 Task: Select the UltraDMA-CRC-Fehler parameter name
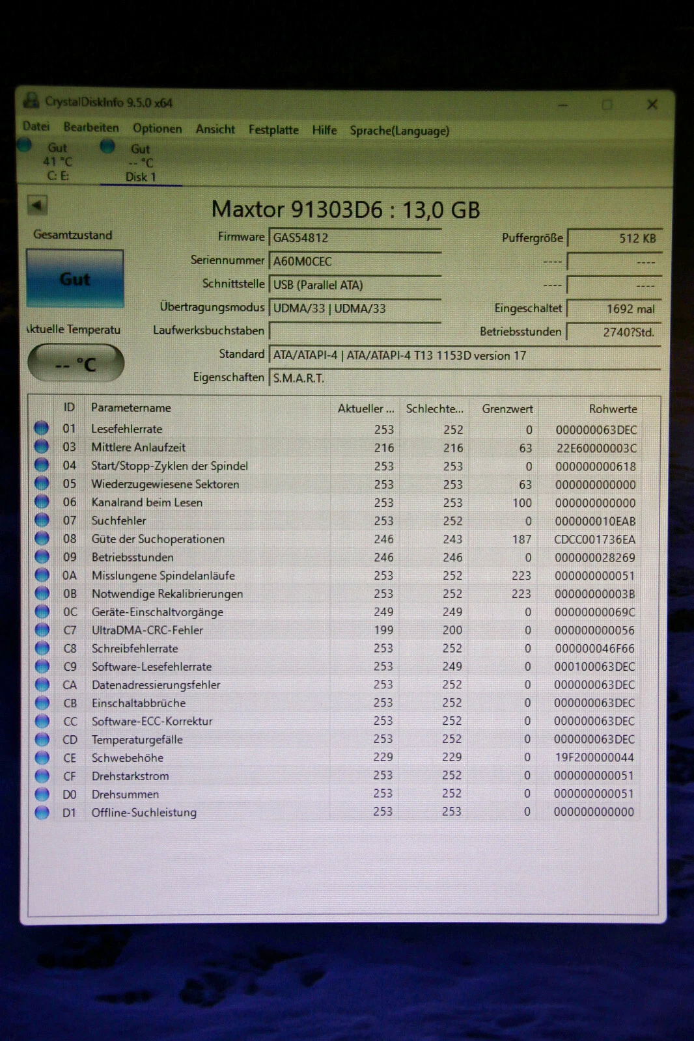coord(147,630)
